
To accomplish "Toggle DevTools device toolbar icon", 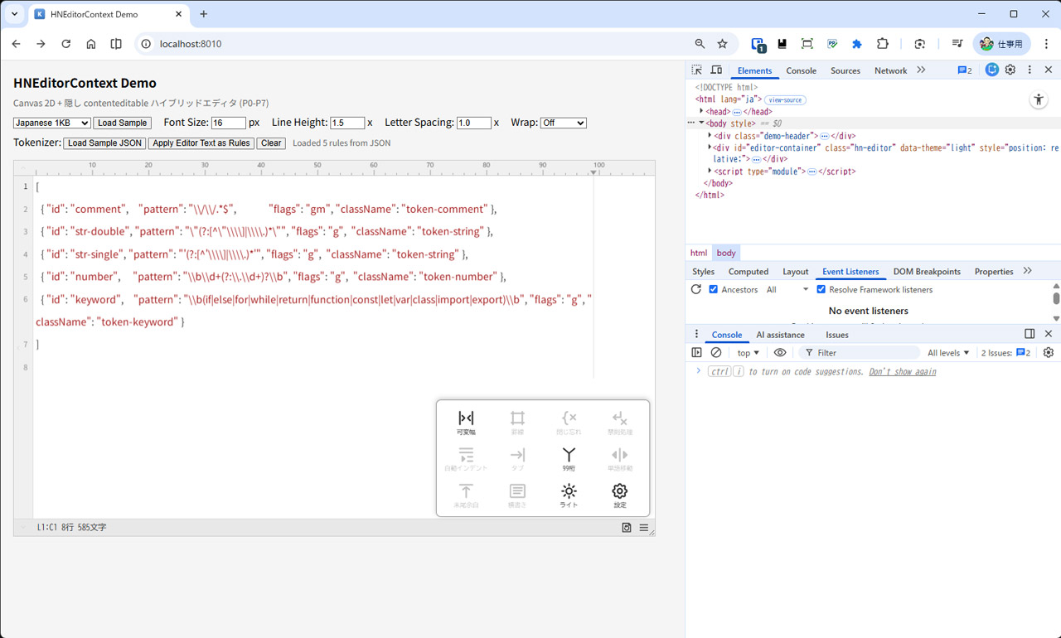I will [x=716, y=70].
